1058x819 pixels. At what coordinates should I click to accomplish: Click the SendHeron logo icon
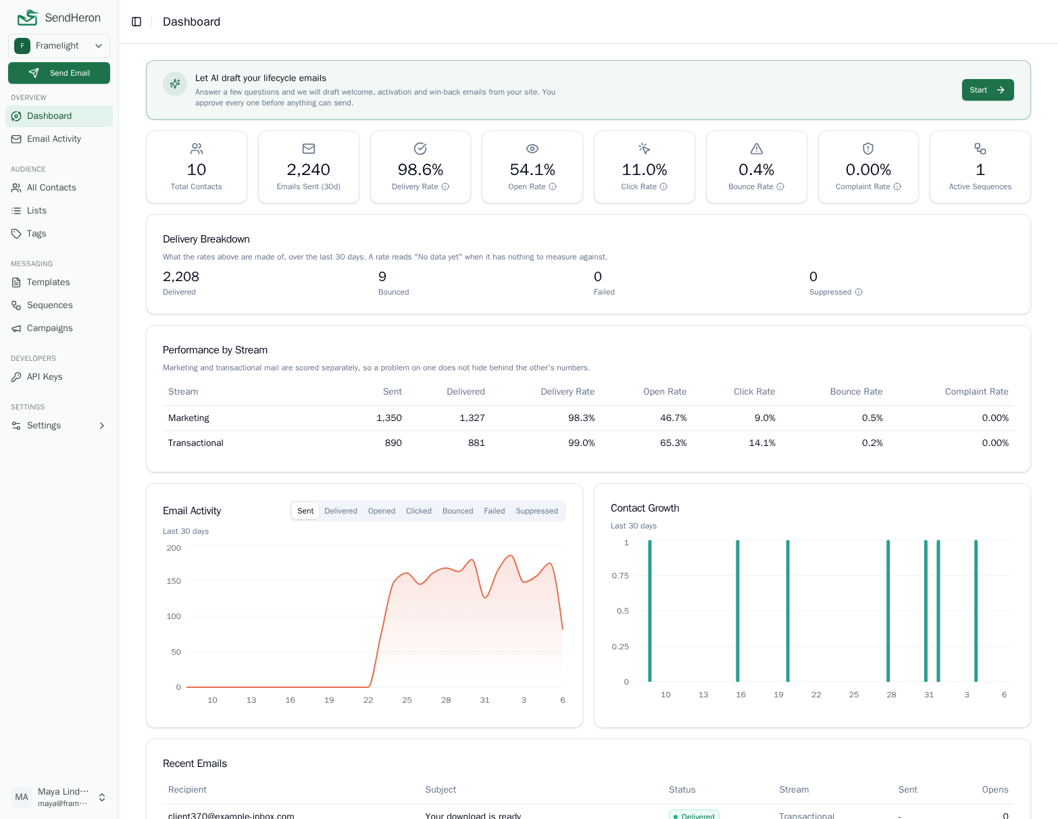coord(28,18)
